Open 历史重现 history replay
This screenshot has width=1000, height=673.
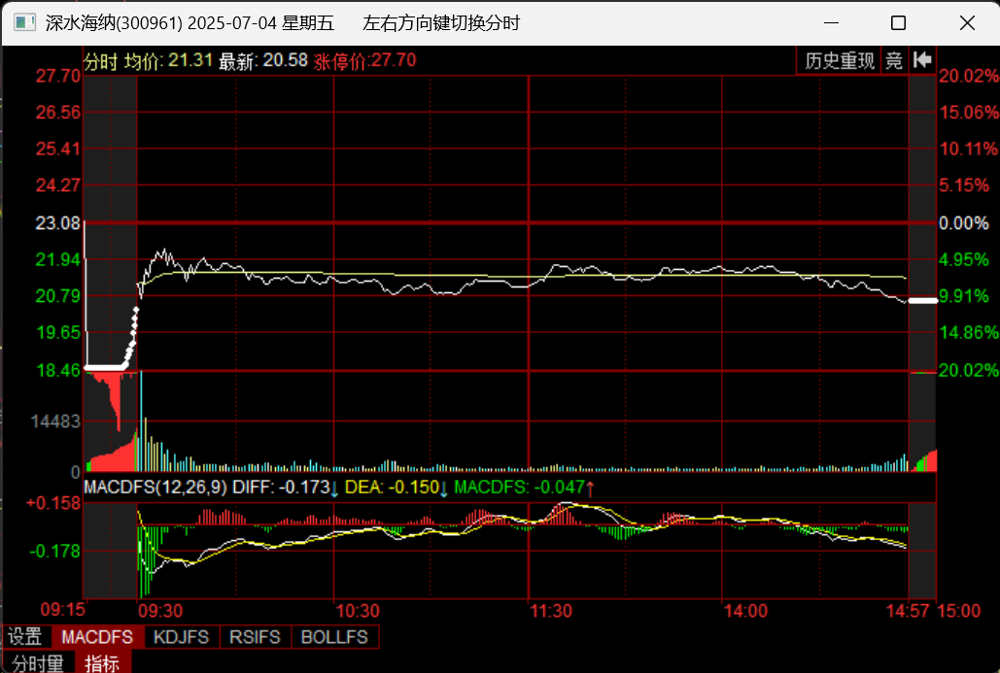tap(840, 60)
